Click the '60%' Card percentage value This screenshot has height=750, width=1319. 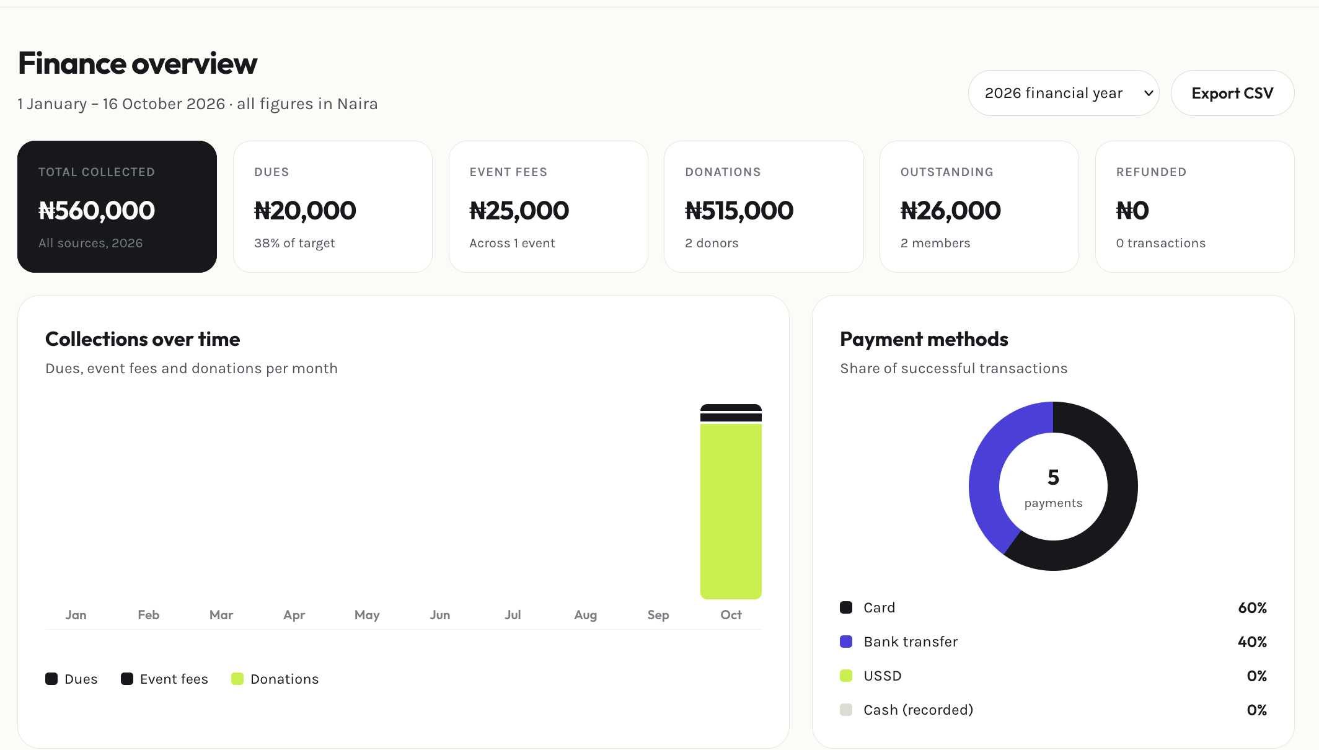1252,607
